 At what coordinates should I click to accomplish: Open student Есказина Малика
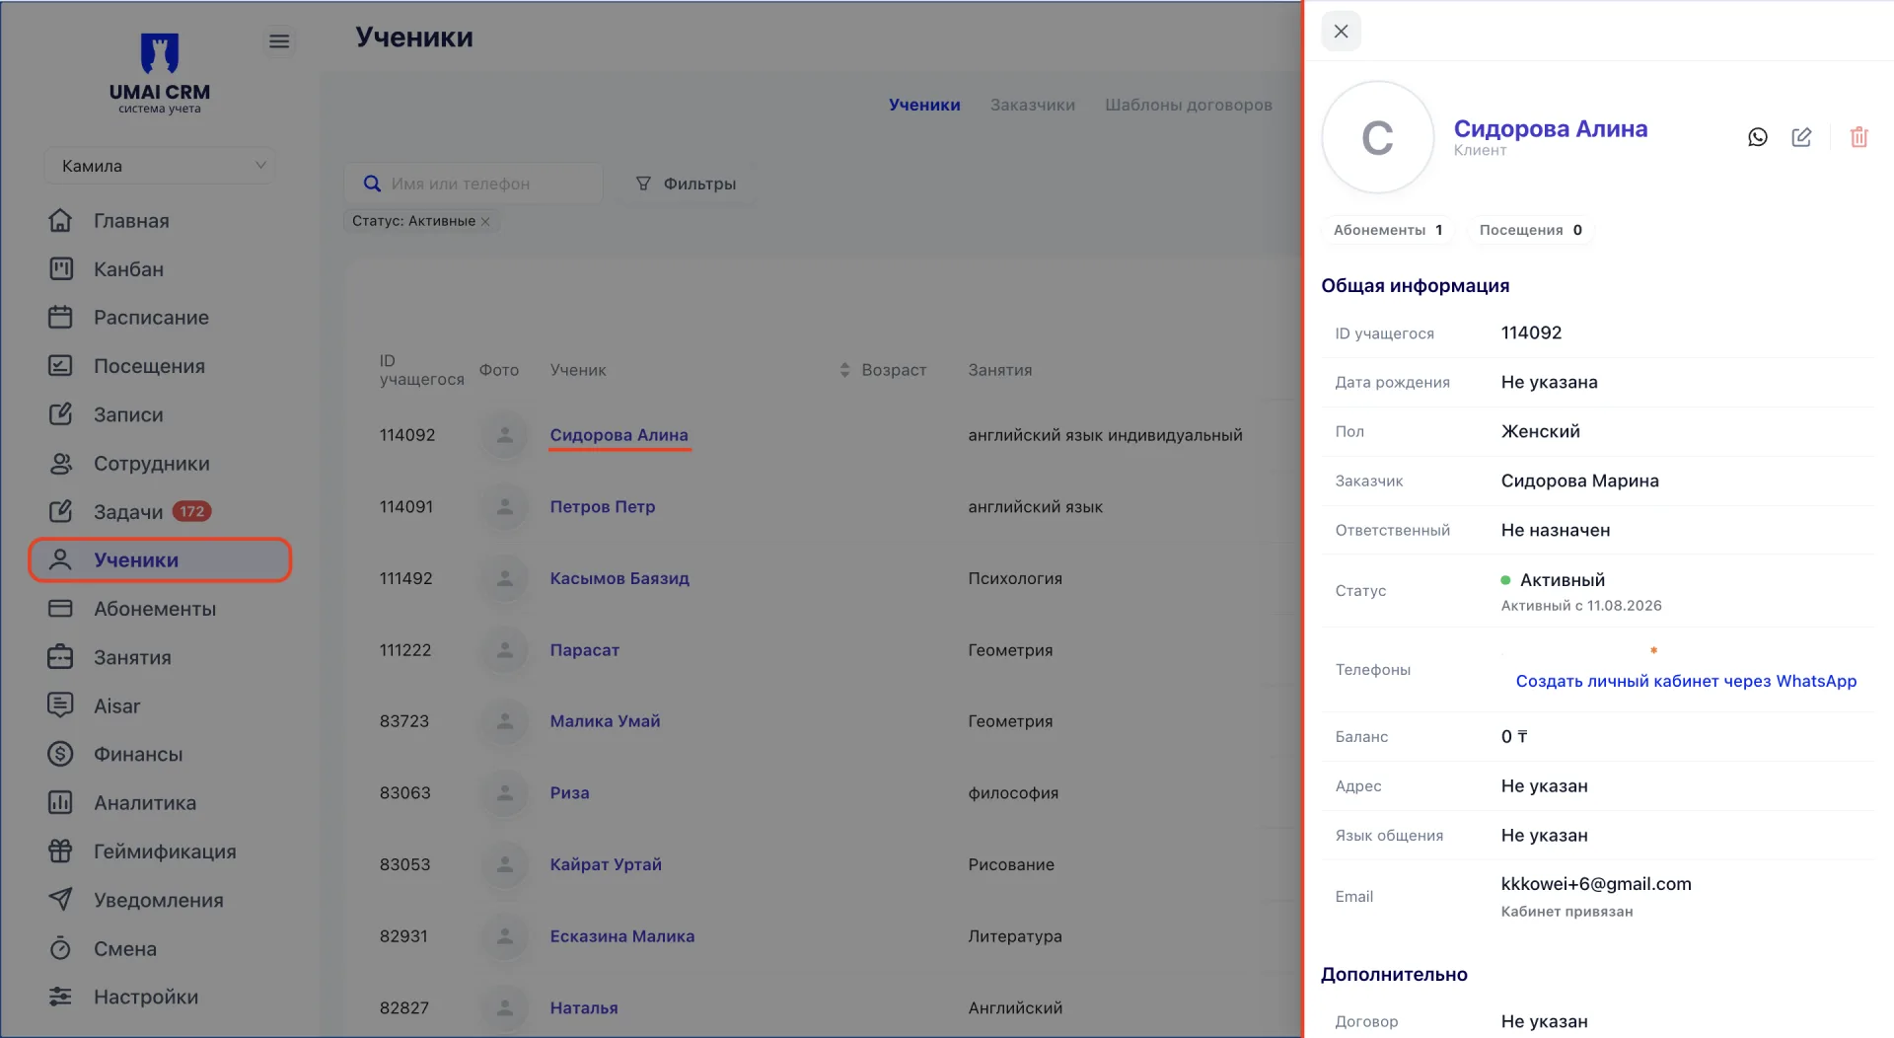[x=621, y=936]
